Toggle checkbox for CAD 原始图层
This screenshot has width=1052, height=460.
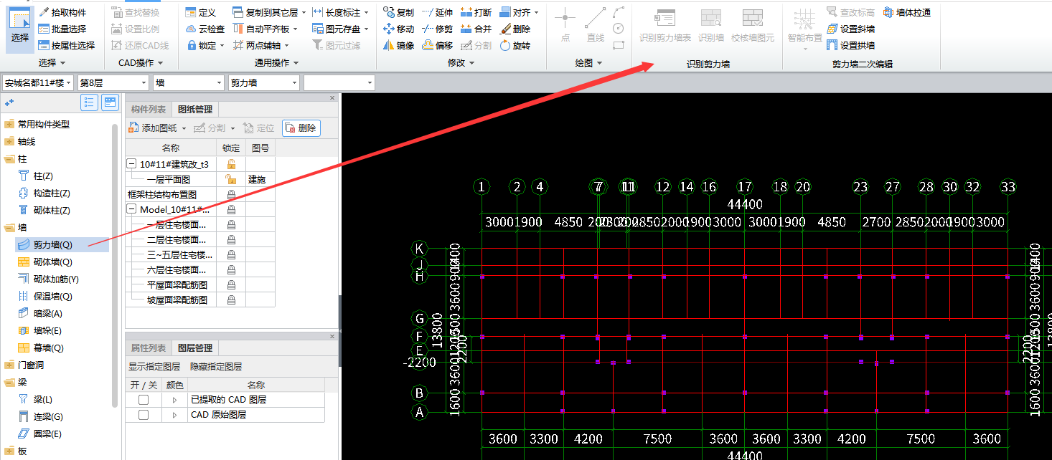tap(144, 415)
